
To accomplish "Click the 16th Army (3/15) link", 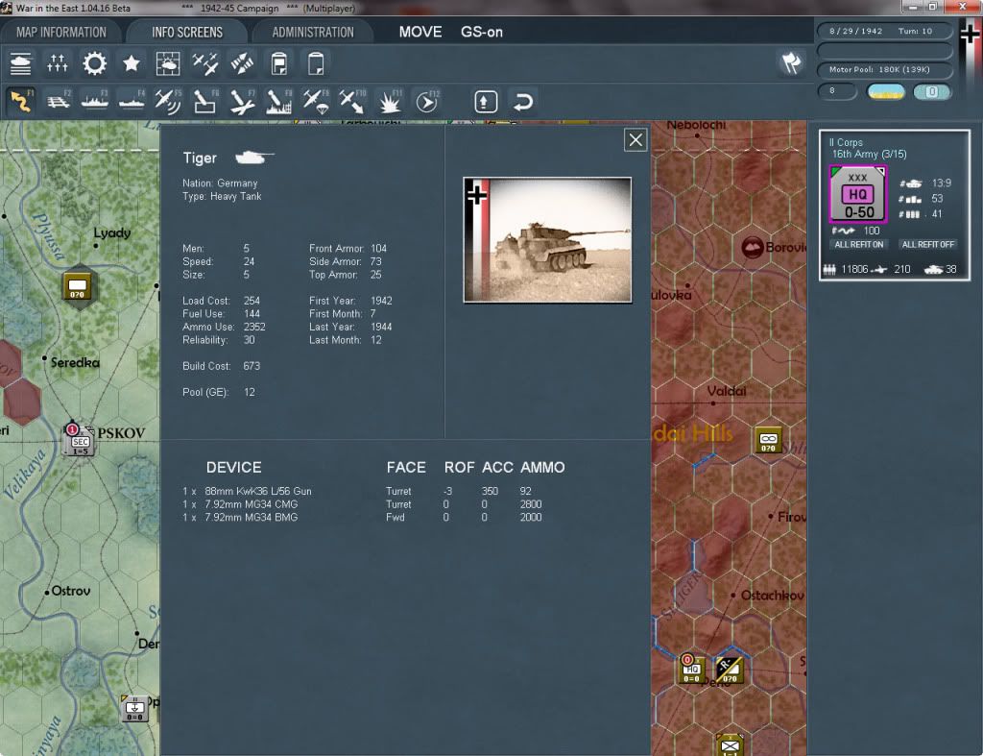I will click(x=869, y=155).
